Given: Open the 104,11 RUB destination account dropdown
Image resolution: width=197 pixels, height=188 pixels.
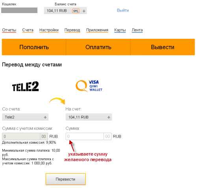Looking at the screenshot, I should 89,117.
